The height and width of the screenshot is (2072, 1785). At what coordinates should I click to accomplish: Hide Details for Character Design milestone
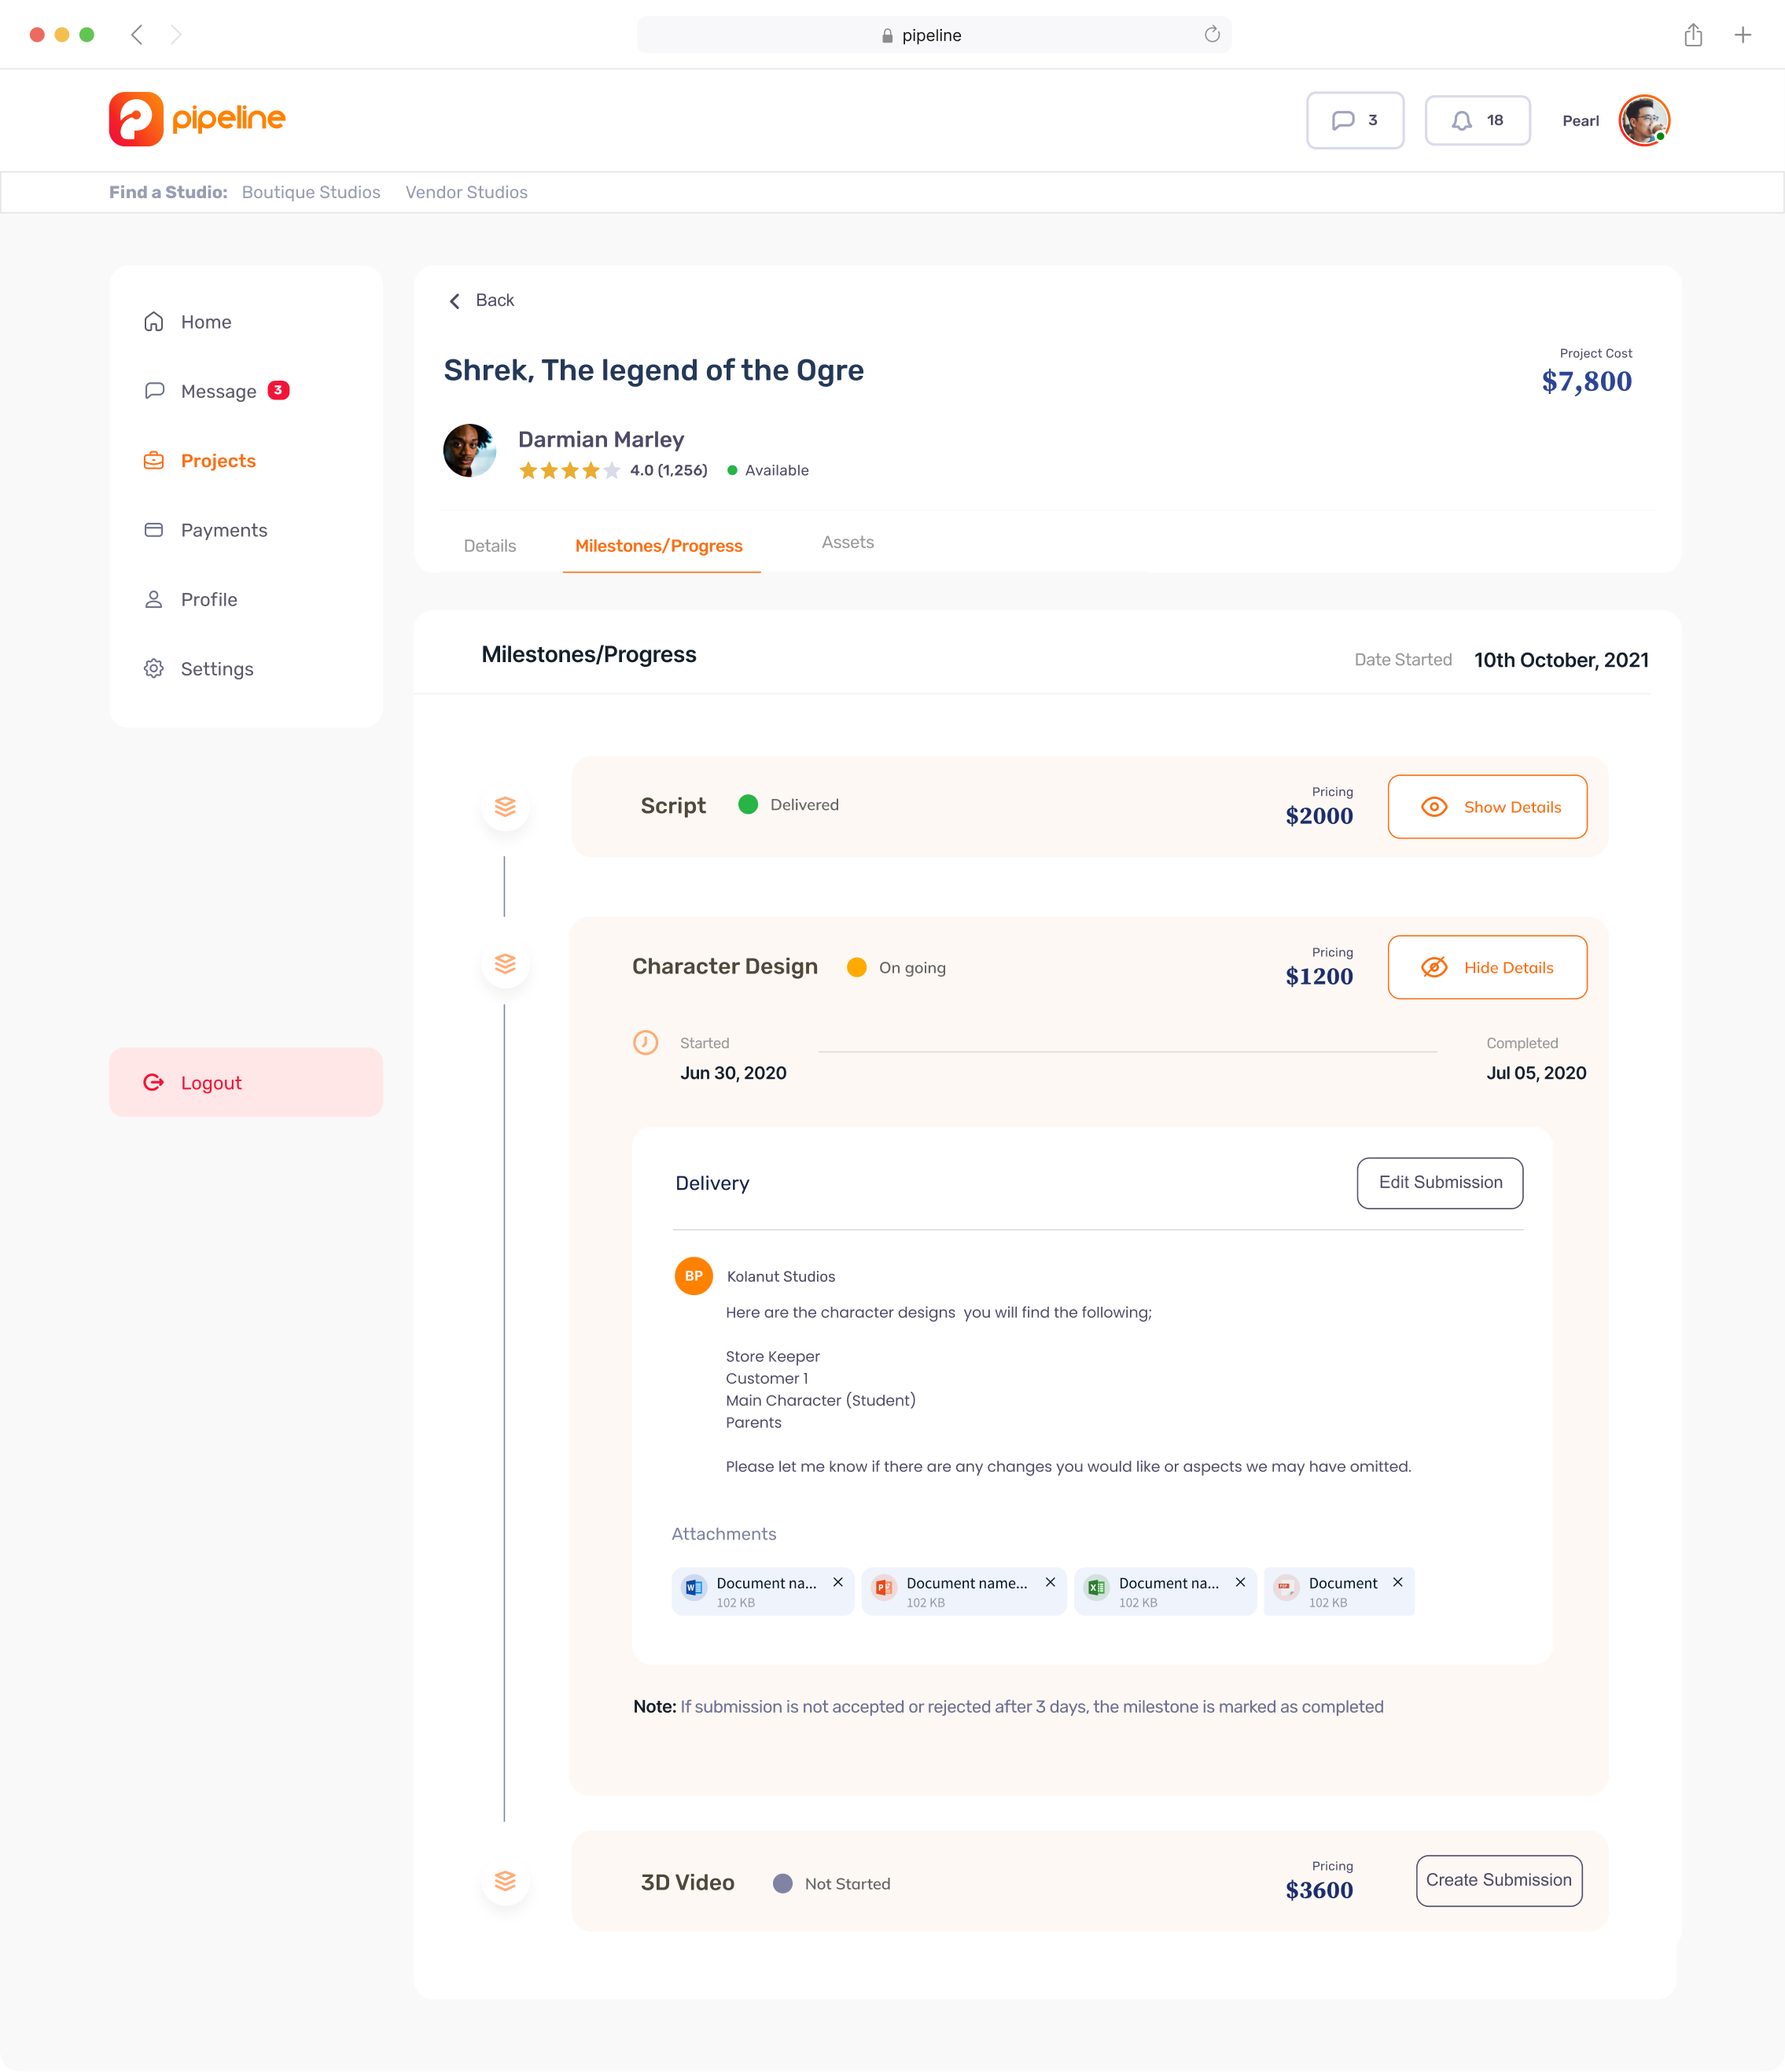[1487, 967]
